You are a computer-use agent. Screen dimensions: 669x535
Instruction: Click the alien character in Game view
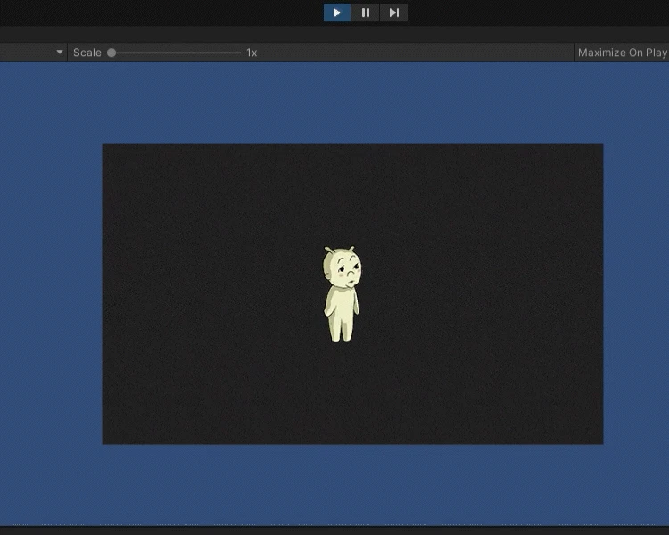pos(343,294)
